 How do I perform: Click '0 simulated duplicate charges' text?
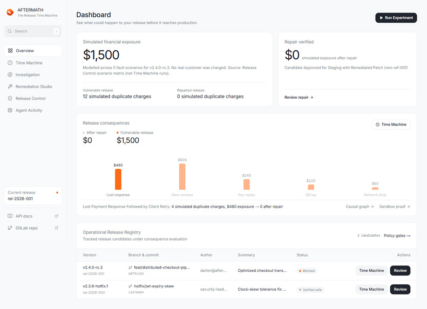(210, 97)
